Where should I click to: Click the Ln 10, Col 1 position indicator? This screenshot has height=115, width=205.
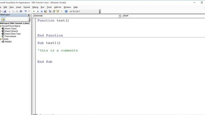point(75,11)
